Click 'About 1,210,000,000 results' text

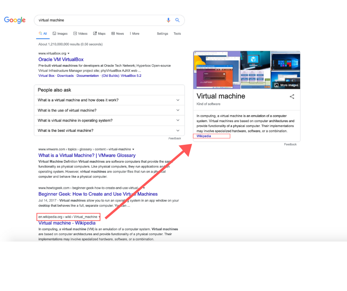point(71,44)
